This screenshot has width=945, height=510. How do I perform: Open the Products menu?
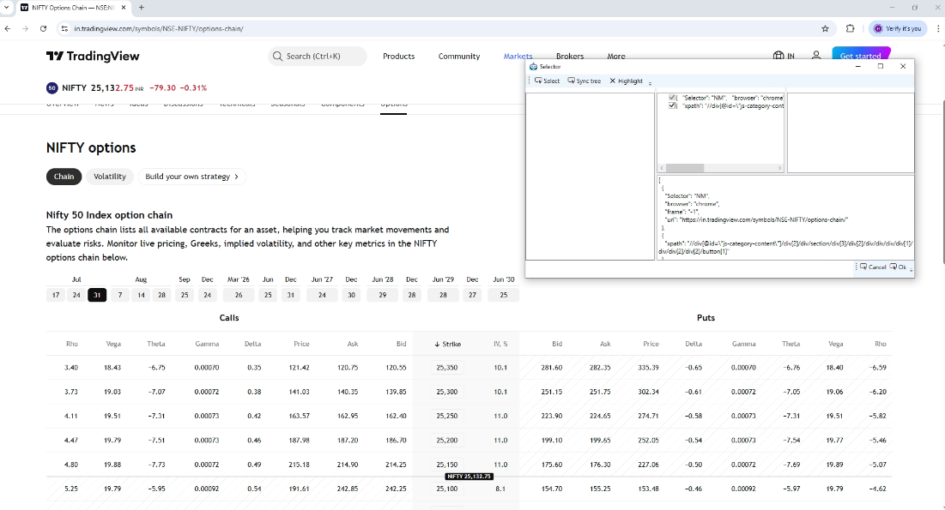(x=399, y=56)
